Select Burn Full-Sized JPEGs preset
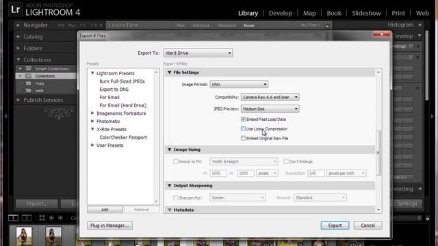Viewport: 438px width, 246px height. click(122, 81)
